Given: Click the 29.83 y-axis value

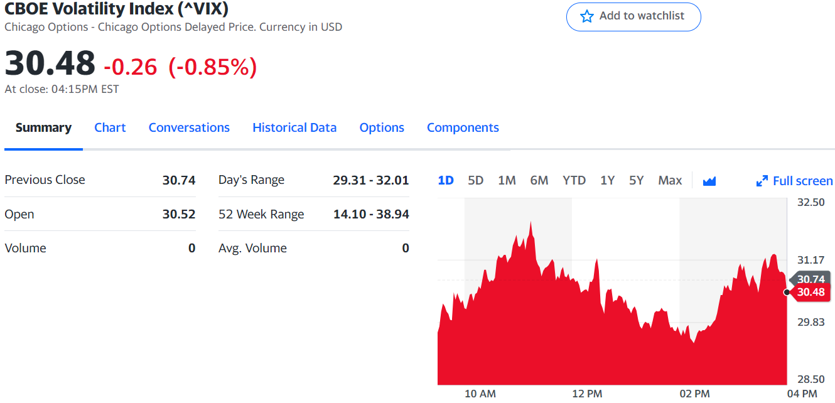Looking at the screenshot, I should [811, 322].
